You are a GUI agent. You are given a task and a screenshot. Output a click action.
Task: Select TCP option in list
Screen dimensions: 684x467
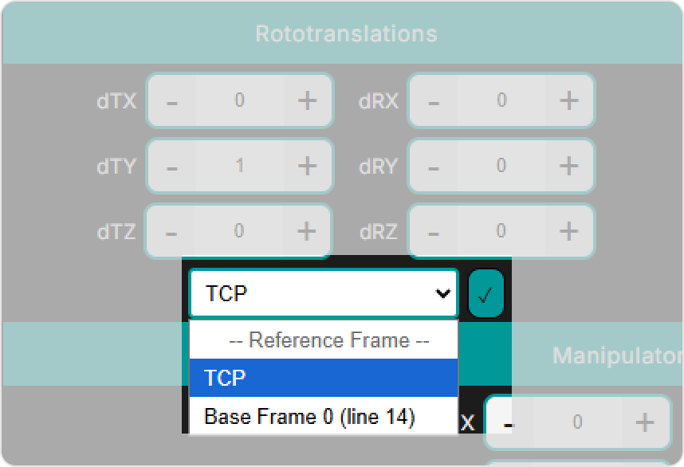pos(324,378)
